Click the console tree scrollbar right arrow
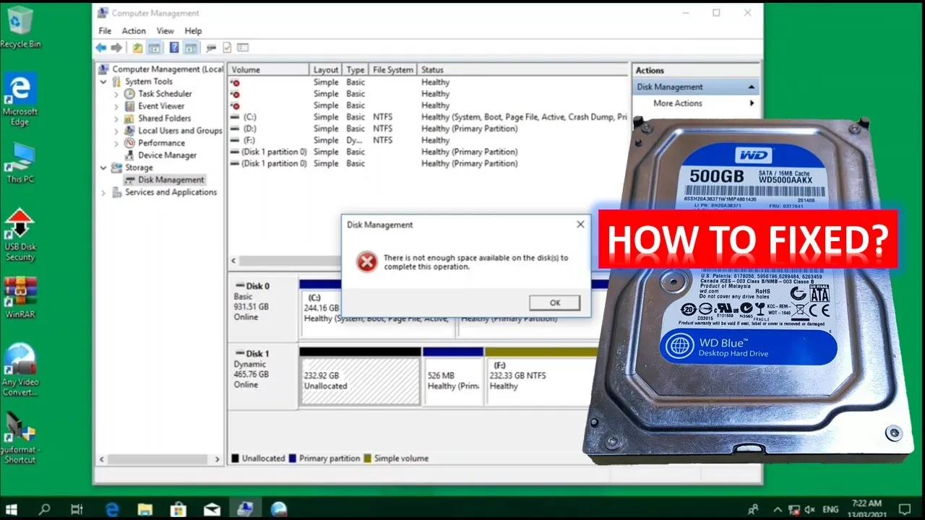 point(218,459)
